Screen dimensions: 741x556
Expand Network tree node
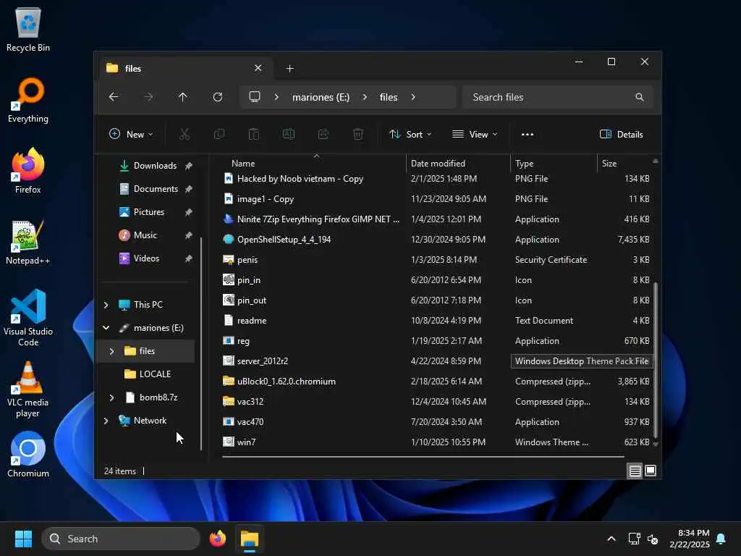[x=106, y=421]
